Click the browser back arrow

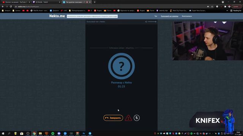pyautogui.click(x=3, y=7)
